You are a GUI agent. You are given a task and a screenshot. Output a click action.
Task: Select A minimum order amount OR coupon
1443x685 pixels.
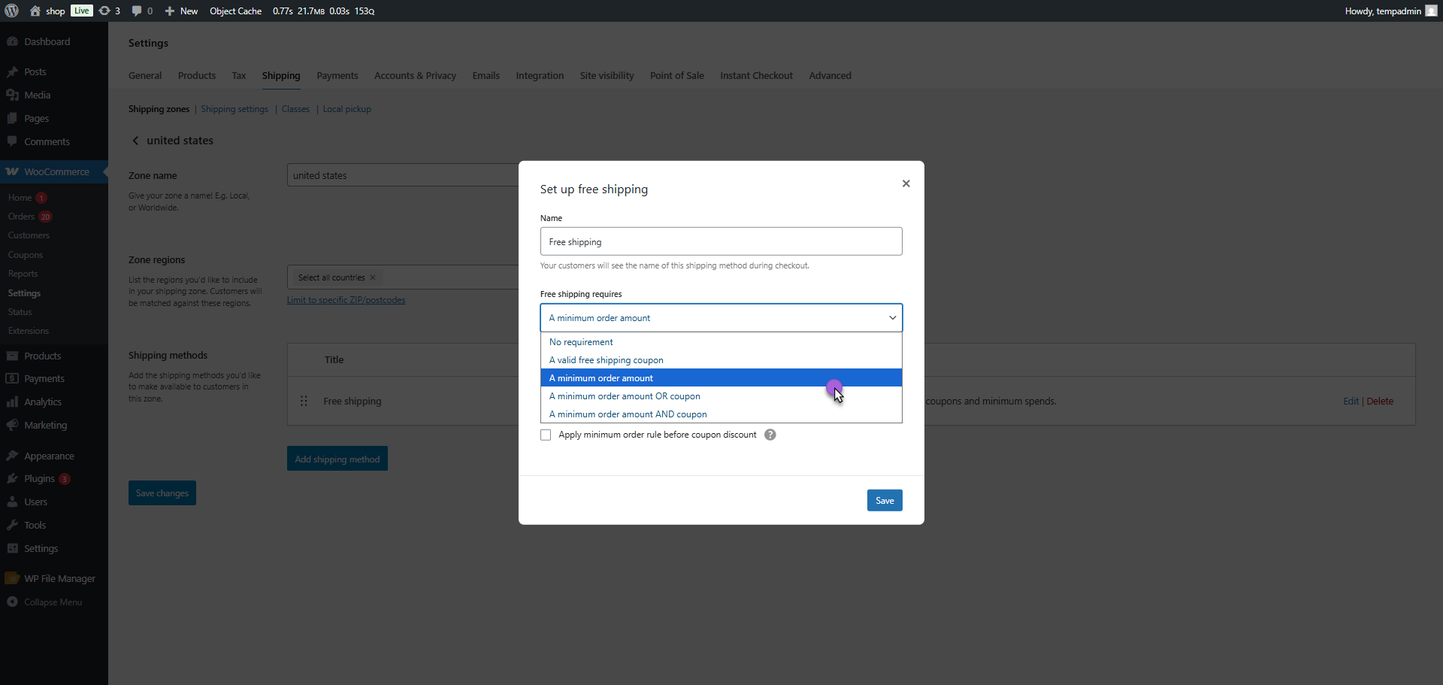pyautogui.click(x=625, y=396)
